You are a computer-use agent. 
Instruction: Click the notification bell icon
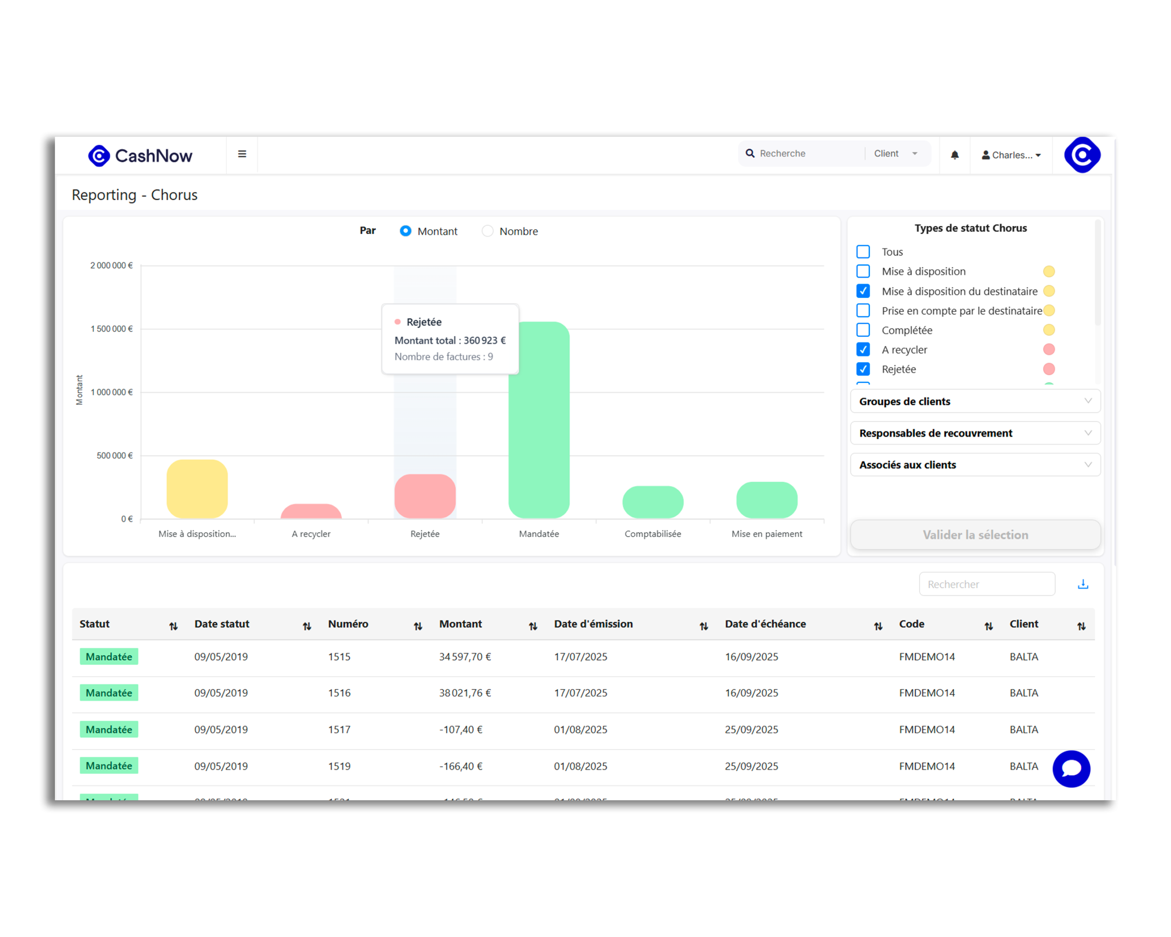point(954,156)
